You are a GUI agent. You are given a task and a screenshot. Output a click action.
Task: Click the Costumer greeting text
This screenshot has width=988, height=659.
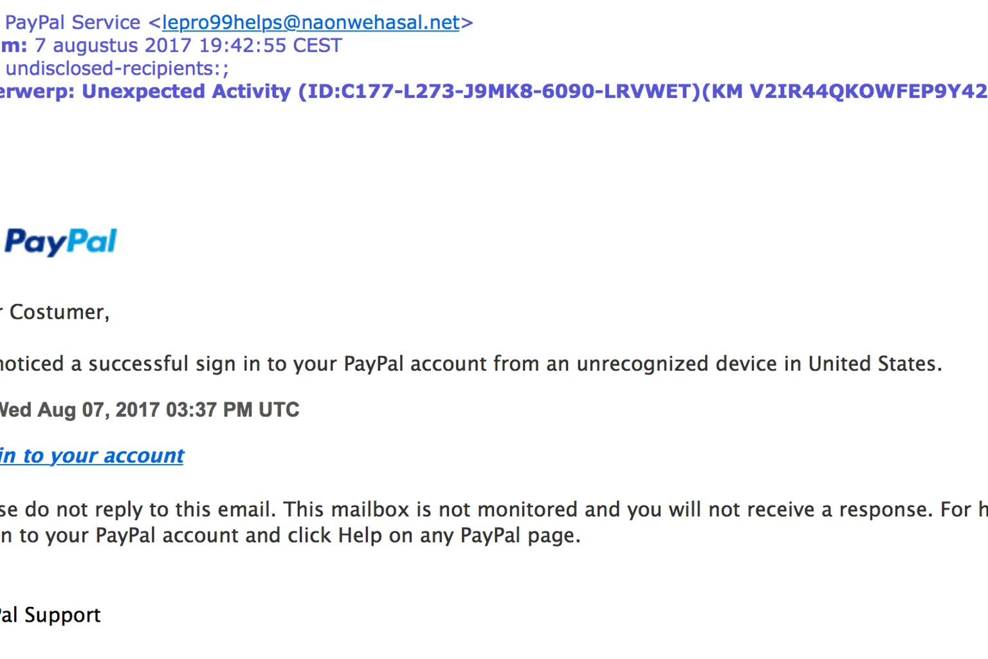pos(59,312)
